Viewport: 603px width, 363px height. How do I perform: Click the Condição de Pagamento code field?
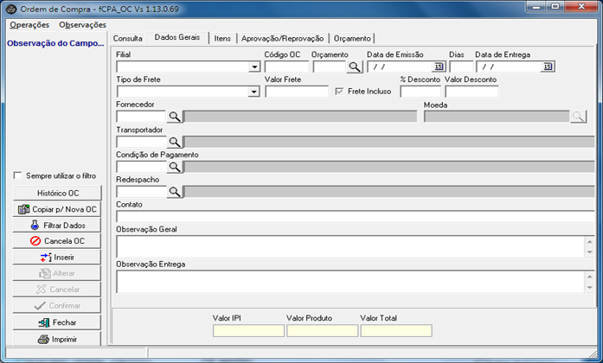141,167
